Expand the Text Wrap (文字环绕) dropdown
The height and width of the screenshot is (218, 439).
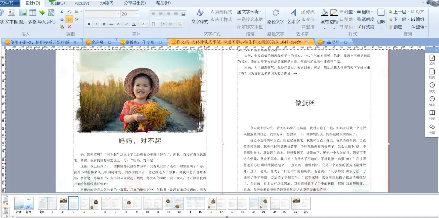point(260,12)
